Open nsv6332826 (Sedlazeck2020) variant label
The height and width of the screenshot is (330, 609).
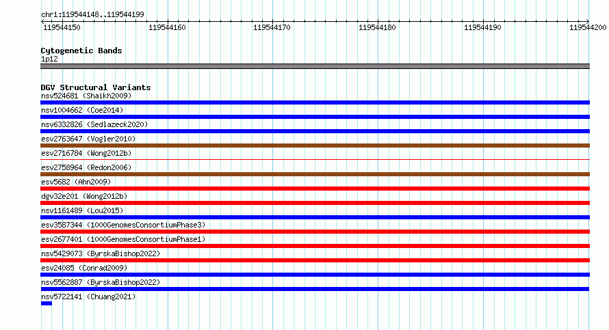94,124
